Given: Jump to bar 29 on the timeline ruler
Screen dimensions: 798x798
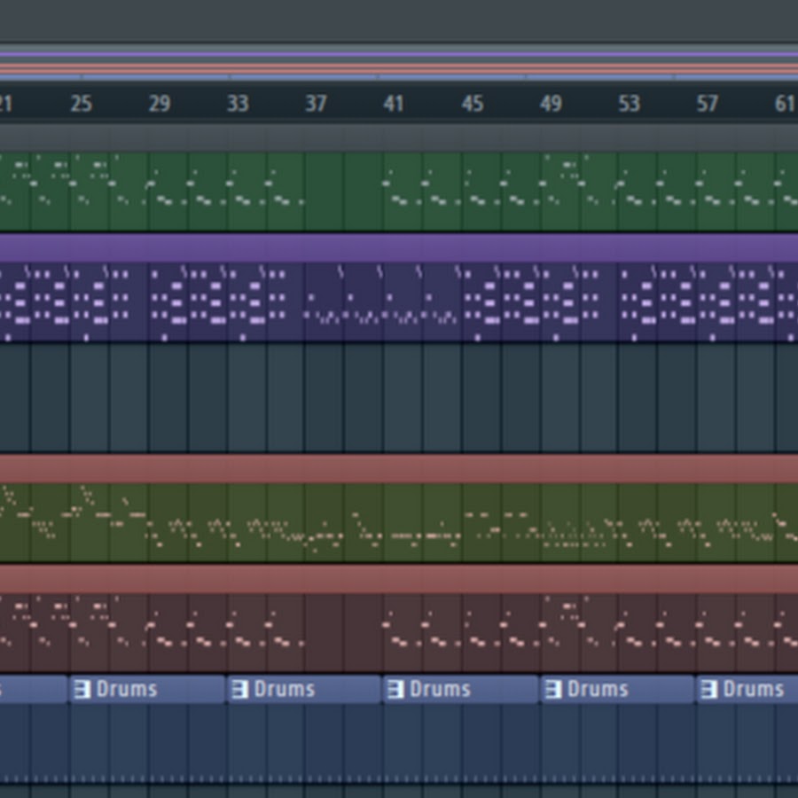Looking at the screenshot, I should 160,104.
